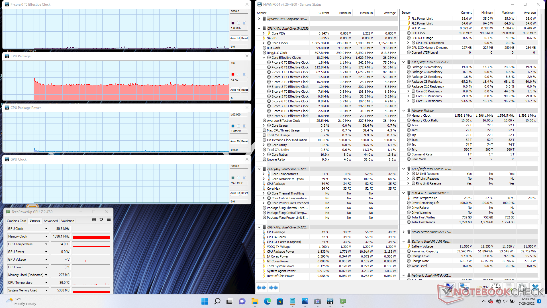Click the 3000.0 max value field in GPU Clock graph

[x=239, y=166]
